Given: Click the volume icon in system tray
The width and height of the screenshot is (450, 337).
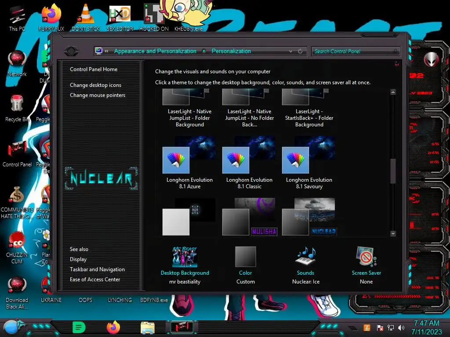Looking at the screenshot, I should coord(401,327).
